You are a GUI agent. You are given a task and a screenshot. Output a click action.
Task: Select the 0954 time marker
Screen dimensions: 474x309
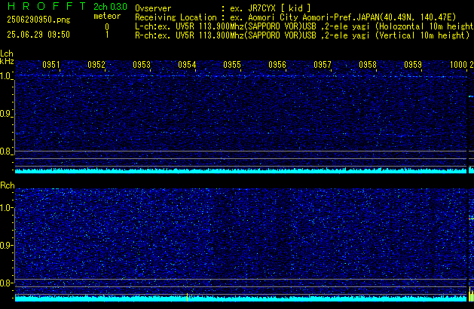click(187, 65)
